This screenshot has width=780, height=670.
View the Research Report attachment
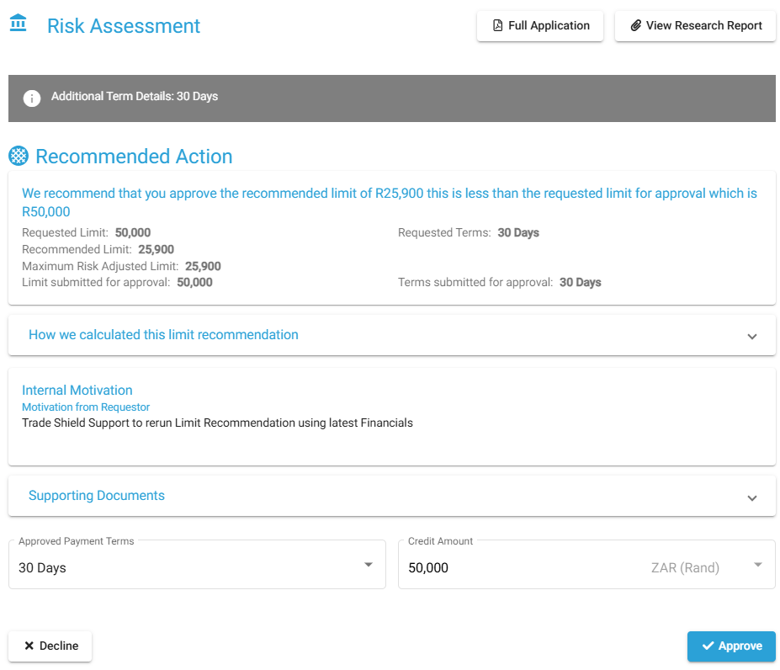[695, 25]
